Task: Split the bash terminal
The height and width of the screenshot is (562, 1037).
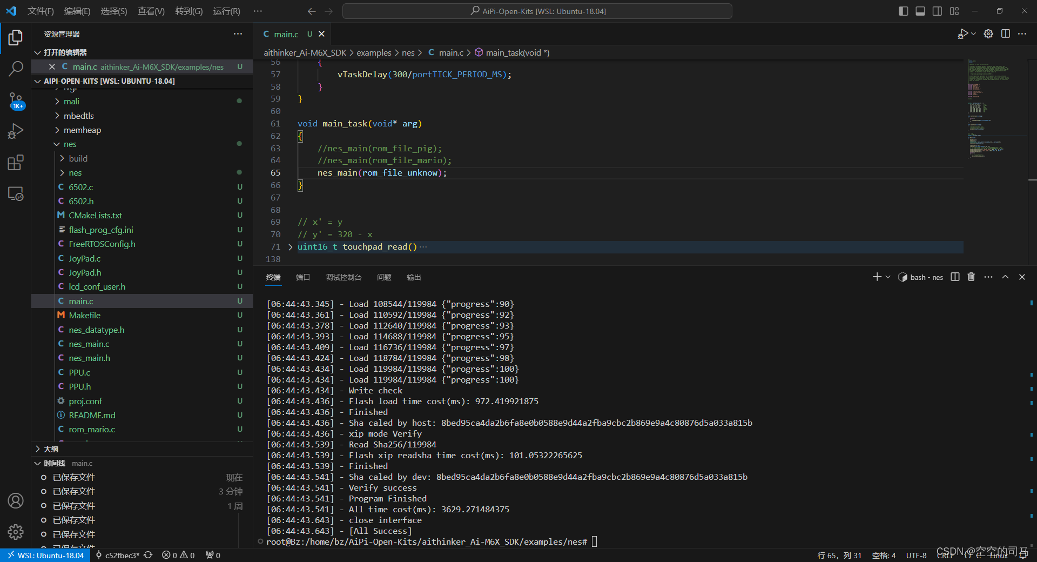Action: 955,277
